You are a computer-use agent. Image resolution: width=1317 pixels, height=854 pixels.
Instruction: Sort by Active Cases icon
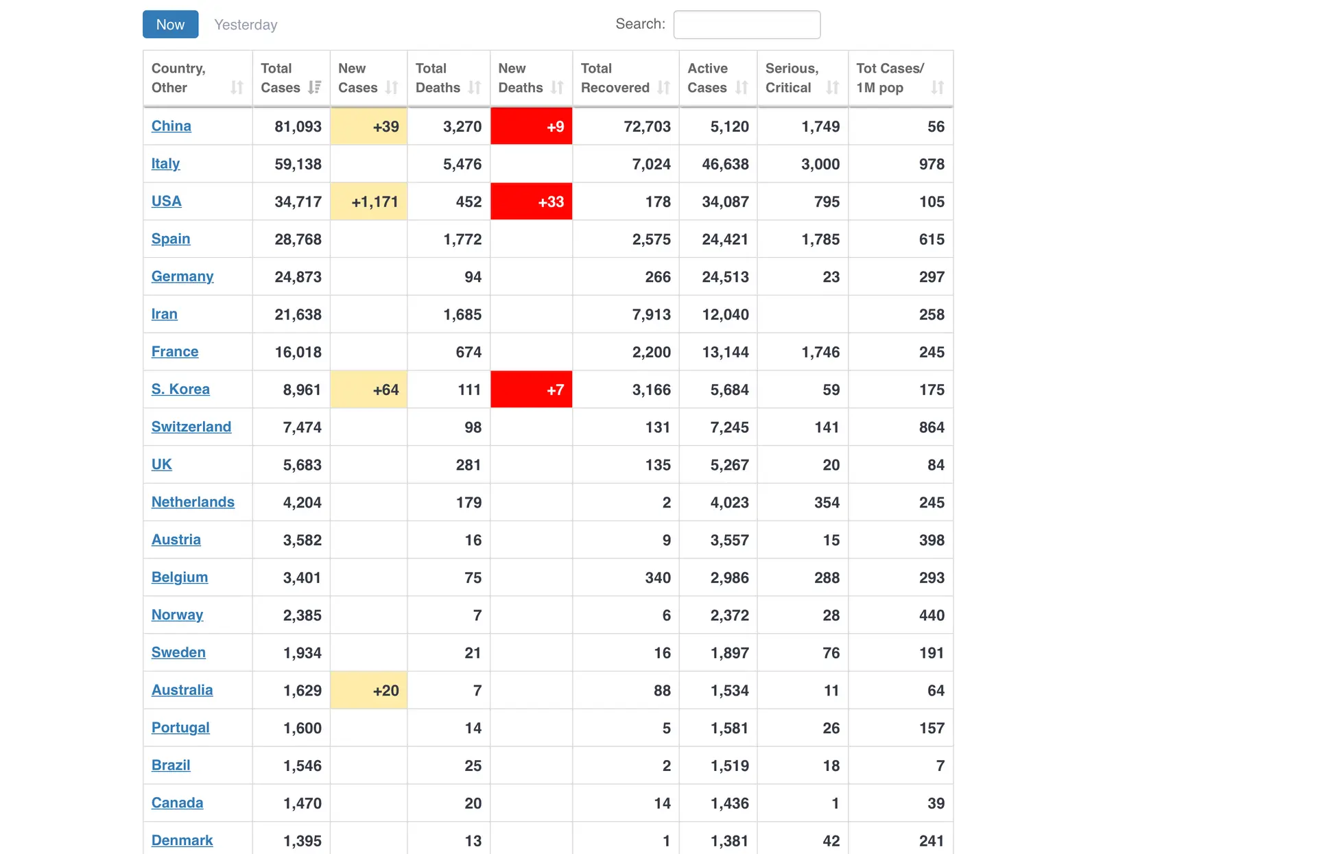[x=741, y=88]
